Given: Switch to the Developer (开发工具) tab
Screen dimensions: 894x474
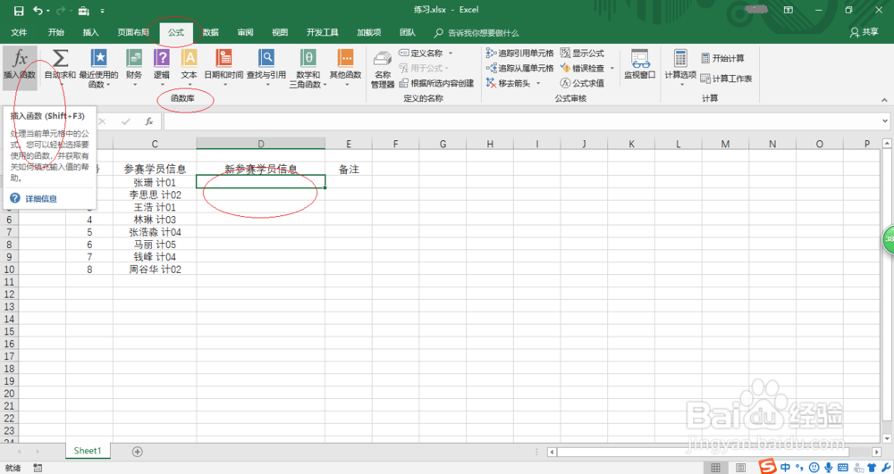Looking at the screenshot, I should (x=322, y=32).
